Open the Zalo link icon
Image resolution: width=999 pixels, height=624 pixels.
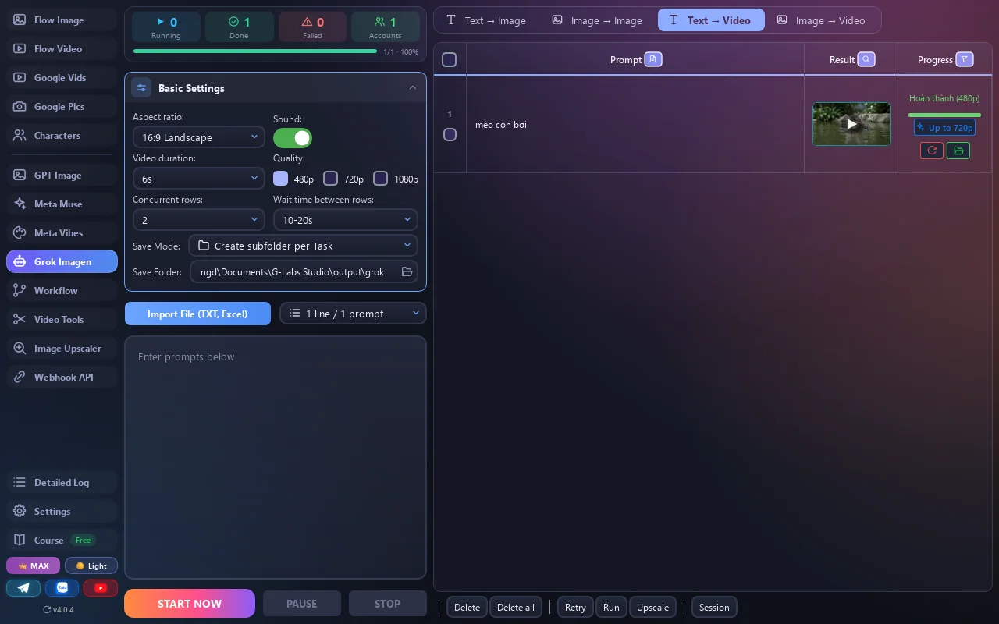pyautogui.click(x=62, y=588)
